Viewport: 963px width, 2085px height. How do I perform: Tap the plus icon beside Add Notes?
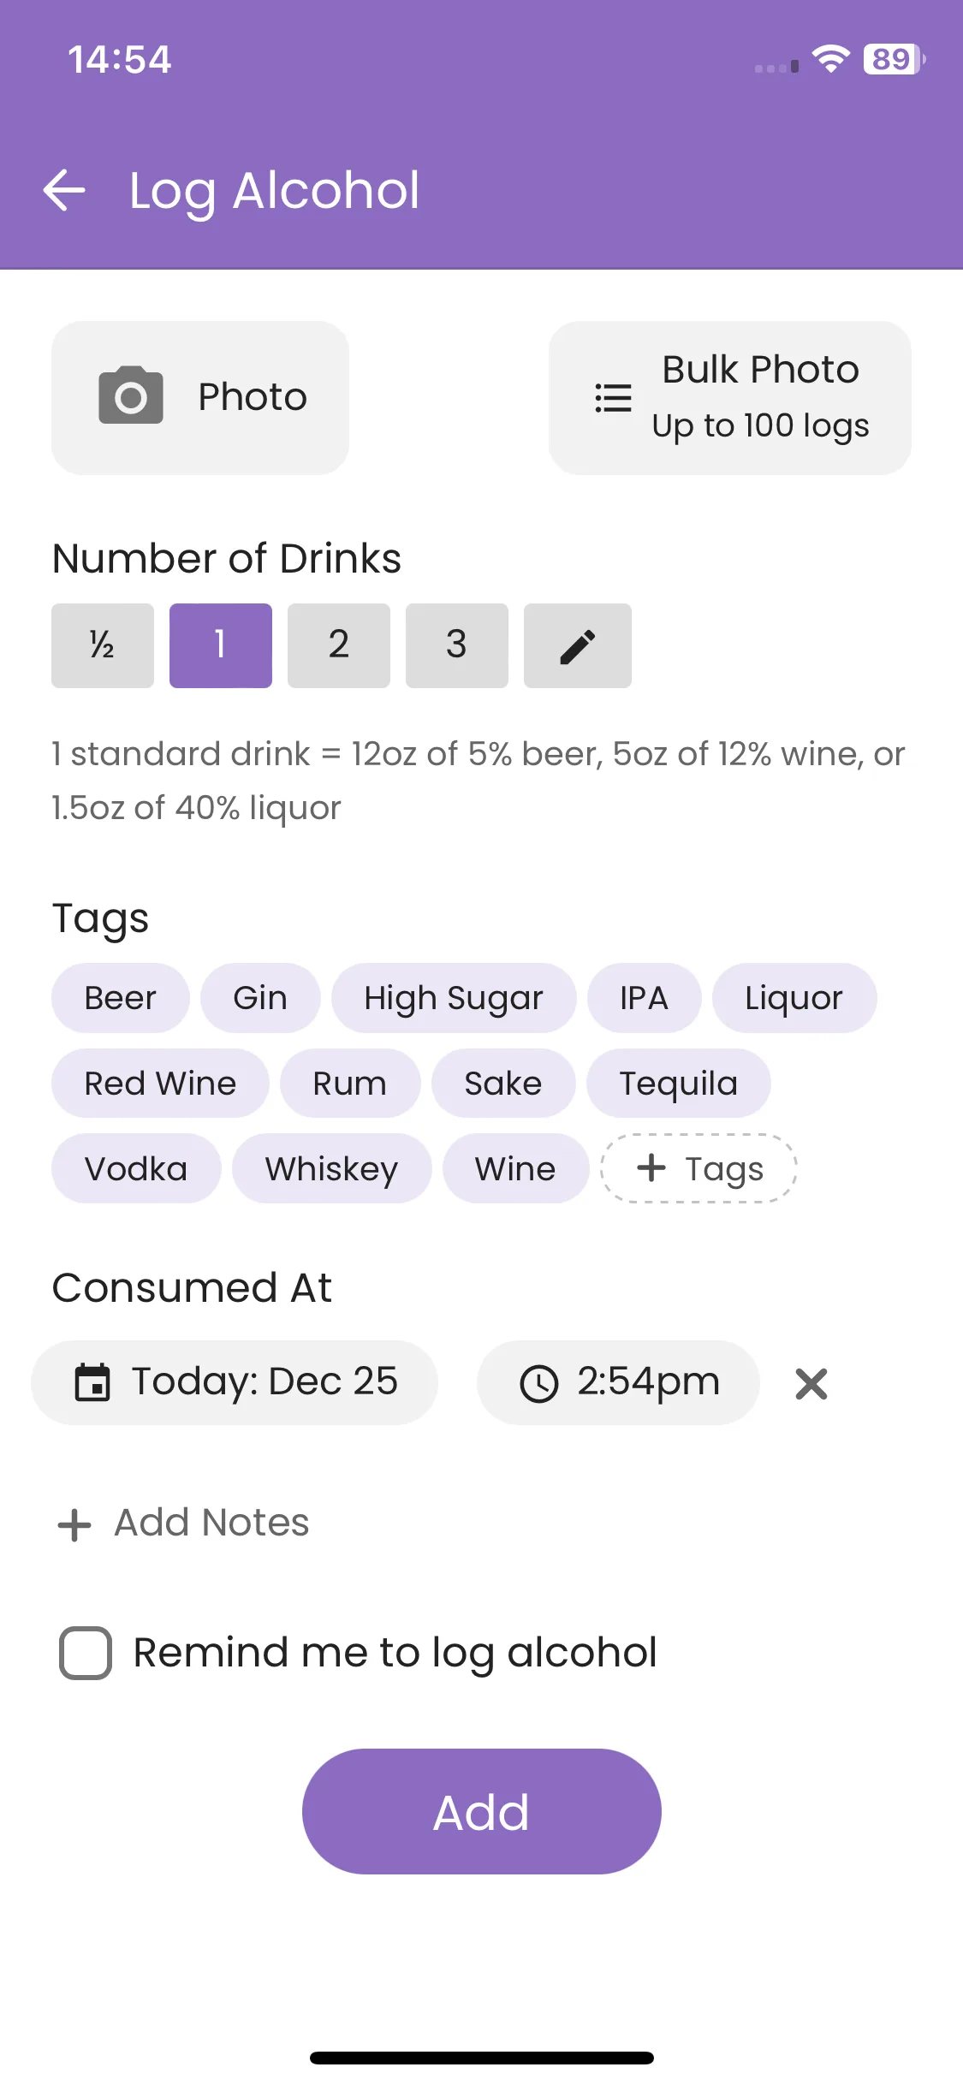[74, 1524]
